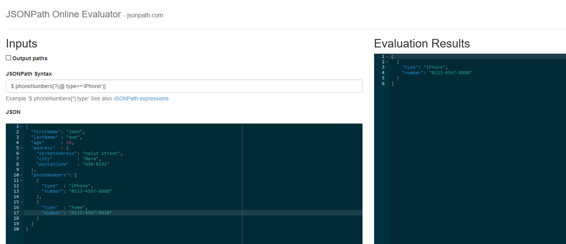The width and height of the screenshot is (566, 244).
Task: Click line number 9 in JSON editor gutter
Action: (x=17, y=169)
